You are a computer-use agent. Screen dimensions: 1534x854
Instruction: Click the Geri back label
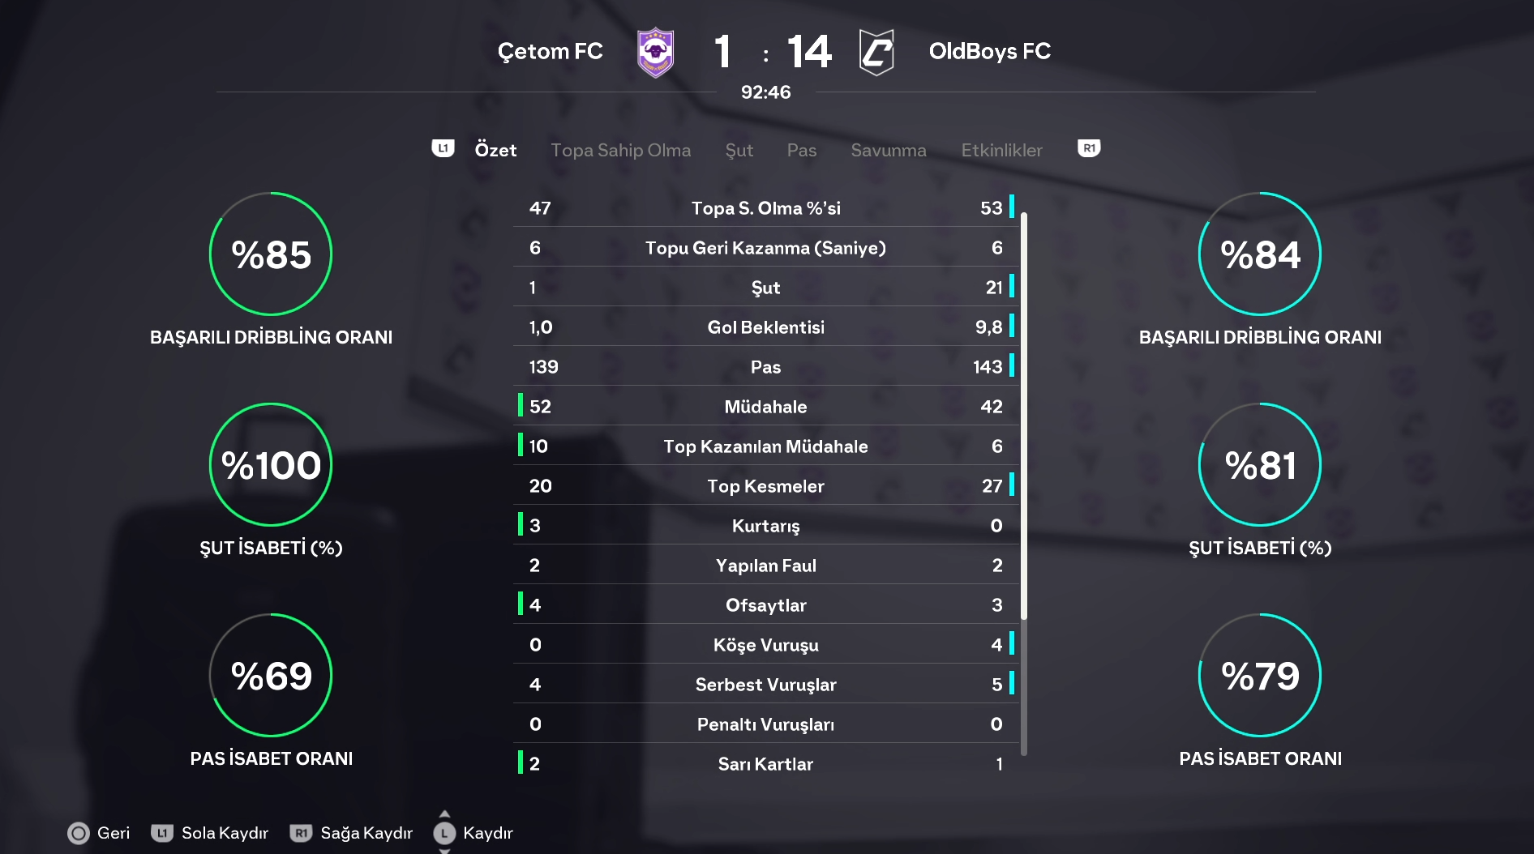click(114, 833)
